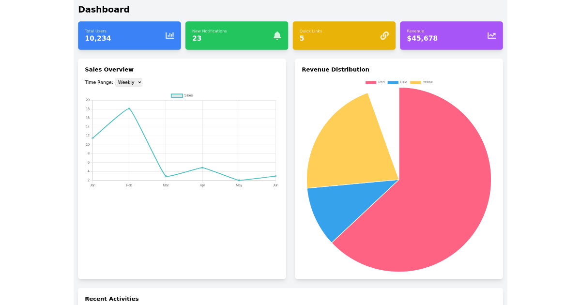The width and height of the screenshot is (581, 305).
Task: Click the bell icon on New Notifications card
Action: (277, 35)
